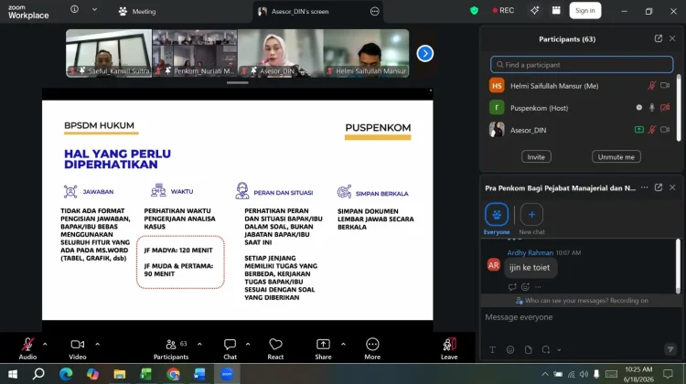This screenshot has width=686, height=384.
Task: Open Microsoft Edge from taskbar
Action: tap(66, 374)
